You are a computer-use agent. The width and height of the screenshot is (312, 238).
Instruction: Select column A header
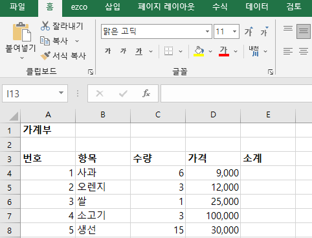[x=48, y=115]
